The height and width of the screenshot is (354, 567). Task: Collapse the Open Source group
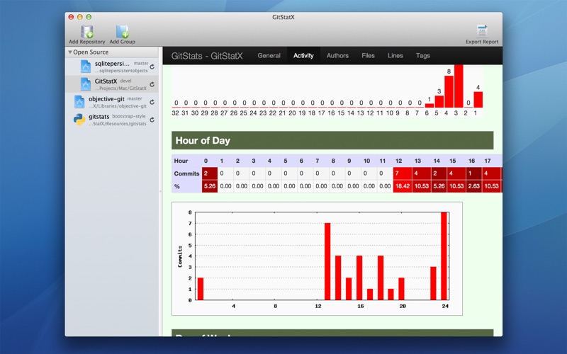click(70, 52)
